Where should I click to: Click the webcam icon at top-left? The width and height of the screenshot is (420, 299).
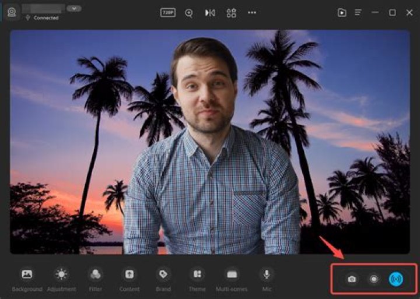[12, 12]
